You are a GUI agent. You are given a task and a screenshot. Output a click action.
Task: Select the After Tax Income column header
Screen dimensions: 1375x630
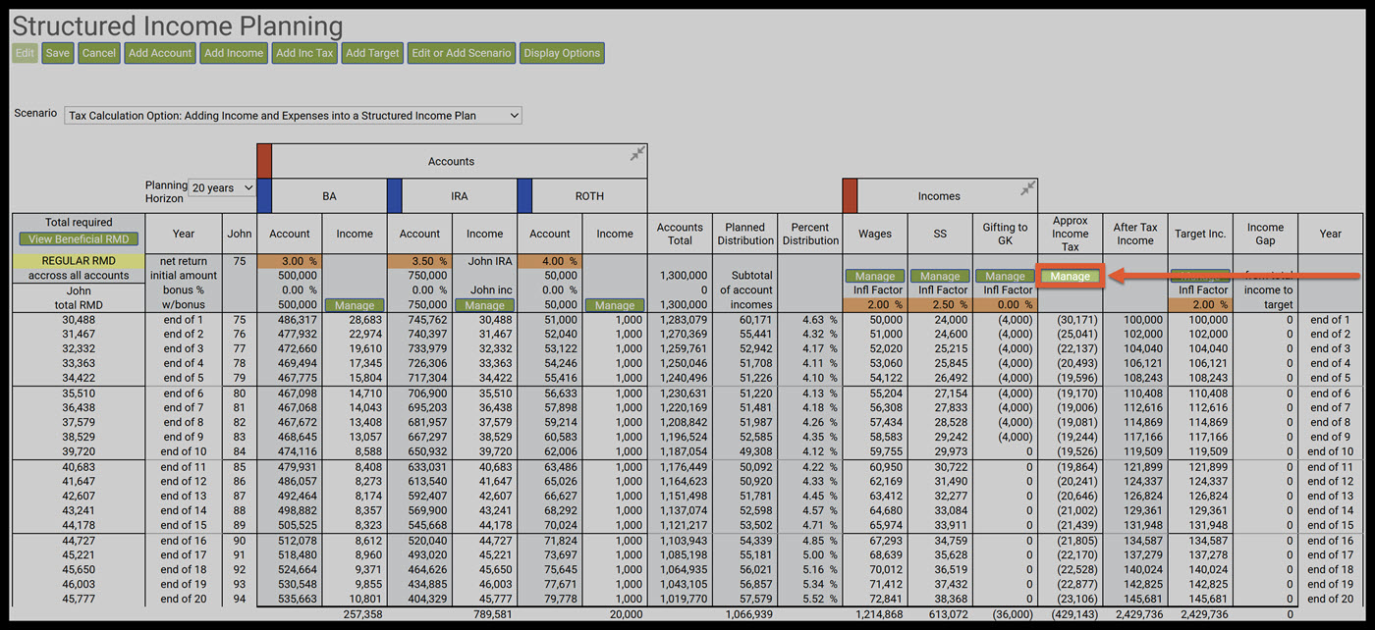click(1135, 234)
